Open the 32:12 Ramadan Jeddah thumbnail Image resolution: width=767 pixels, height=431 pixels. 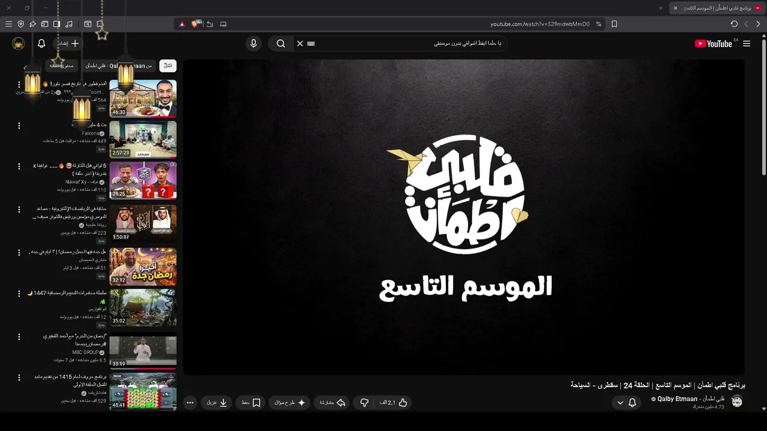click(x=143, y=266)
